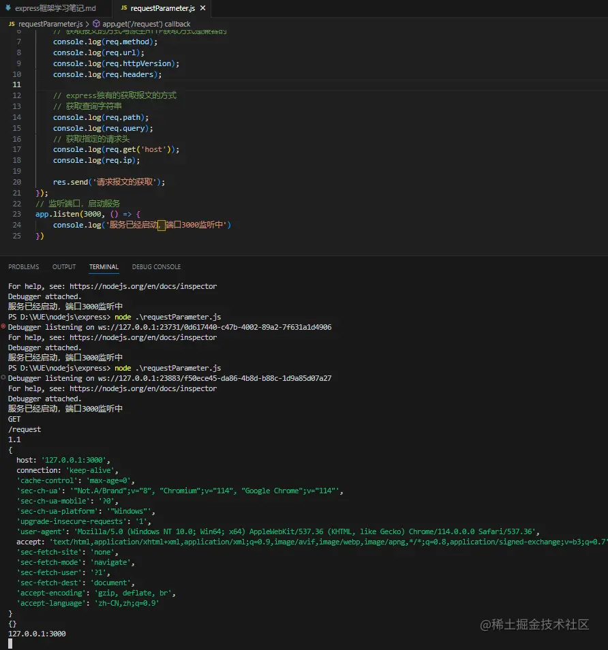The image size is (608, 650).
Task: Click the grey command decoration circle in terminal
Action: coord(3,377)
